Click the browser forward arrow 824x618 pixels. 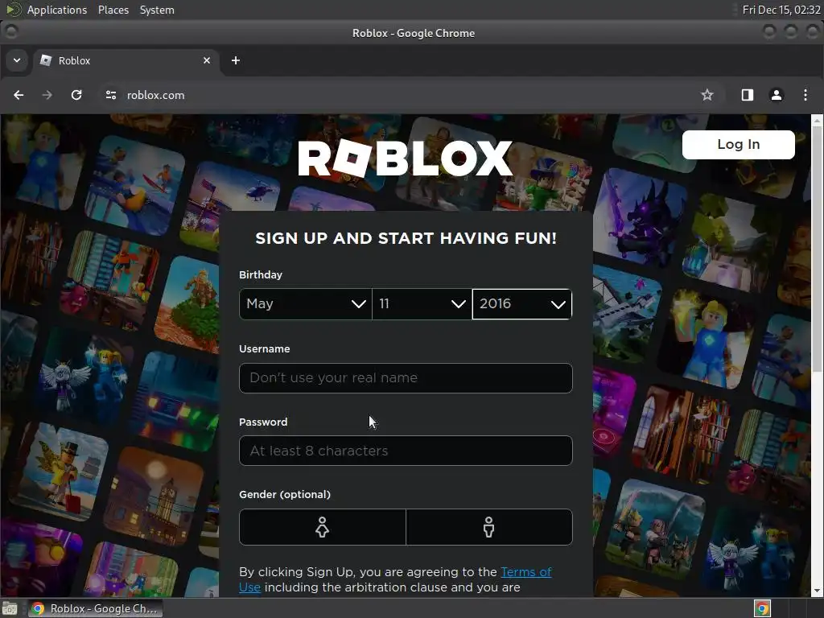(47, 95)
